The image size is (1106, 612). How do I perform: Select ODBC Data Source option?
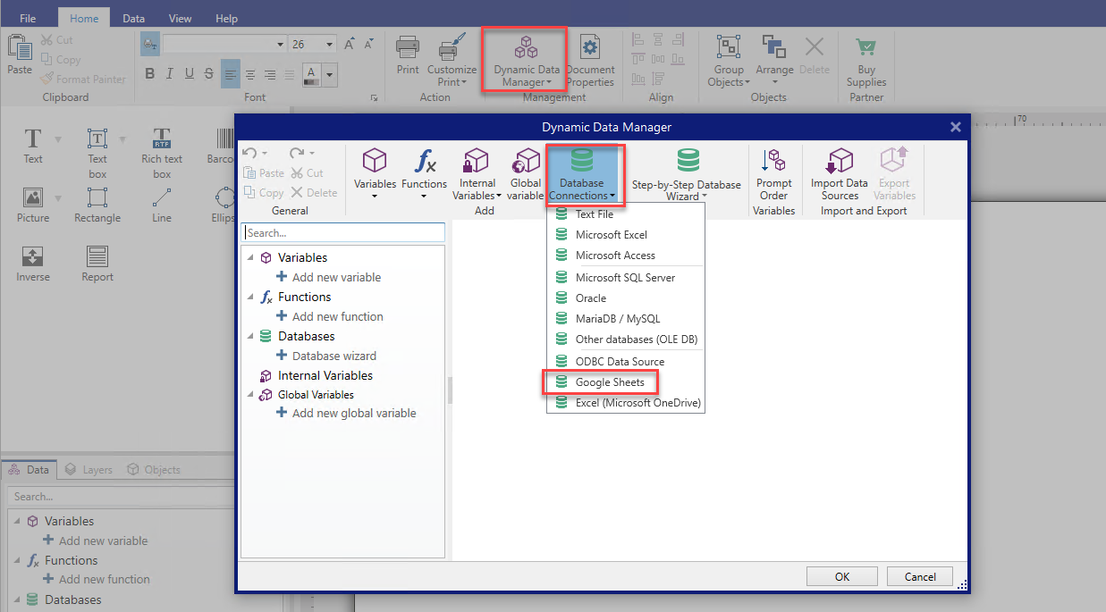pyautogui.click(x=619, y=362)
